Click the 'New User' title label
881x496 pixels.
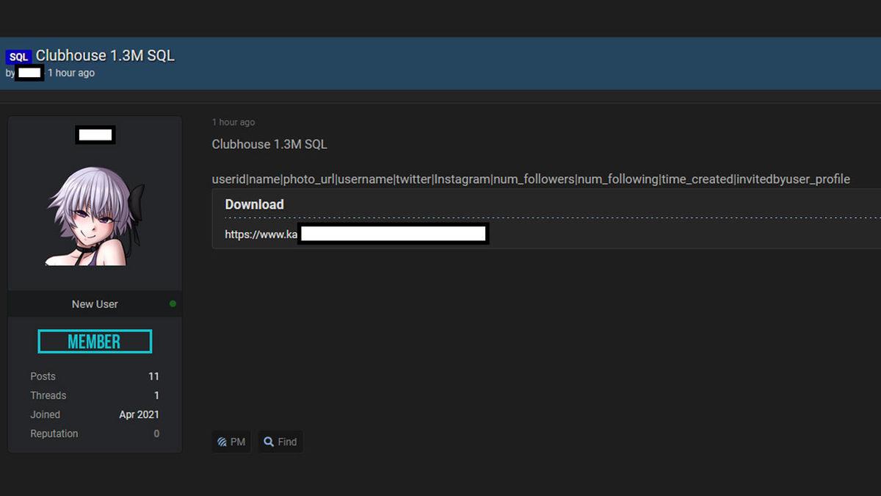(x=95, y=303)
